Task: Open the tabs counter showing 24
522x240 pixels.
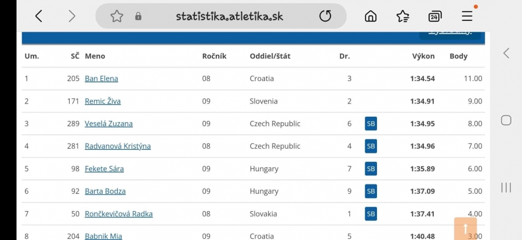Action: 435,16
